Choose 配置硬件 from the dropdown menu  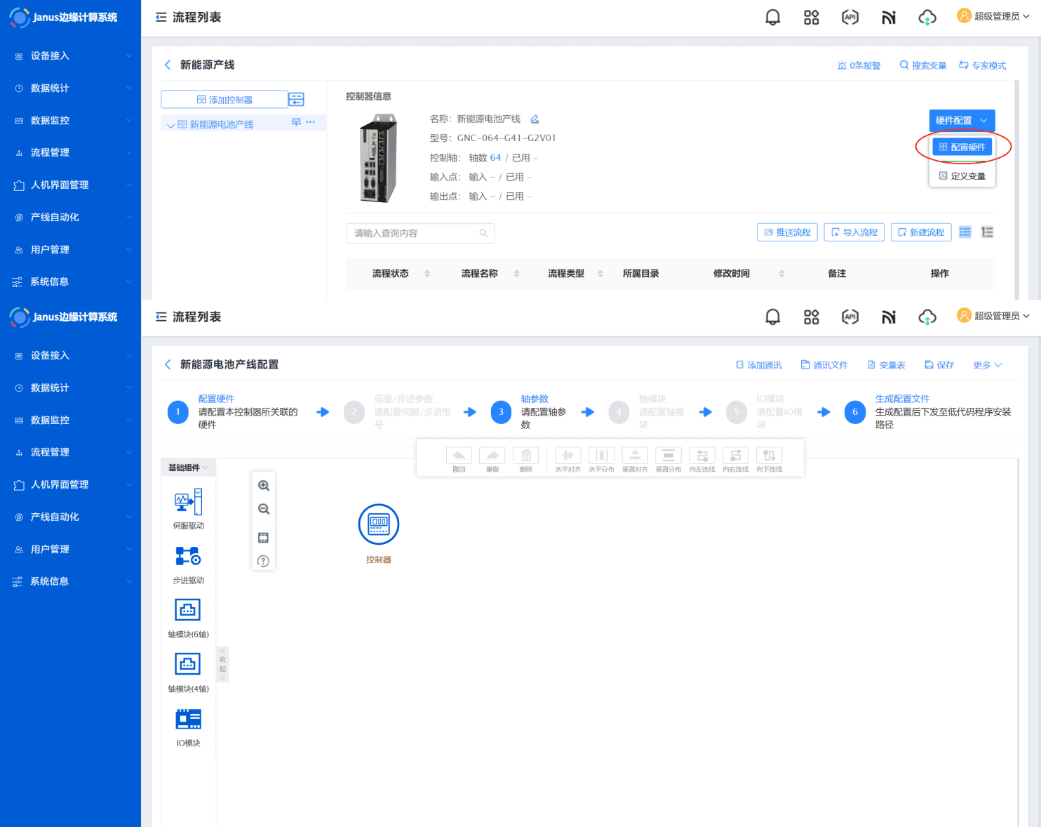(962, 147)
